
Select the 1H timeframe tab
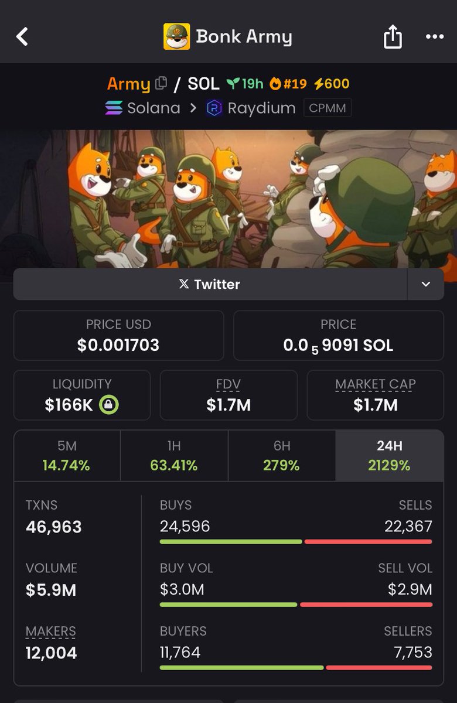pyautogui.click(x=174, y=456)
